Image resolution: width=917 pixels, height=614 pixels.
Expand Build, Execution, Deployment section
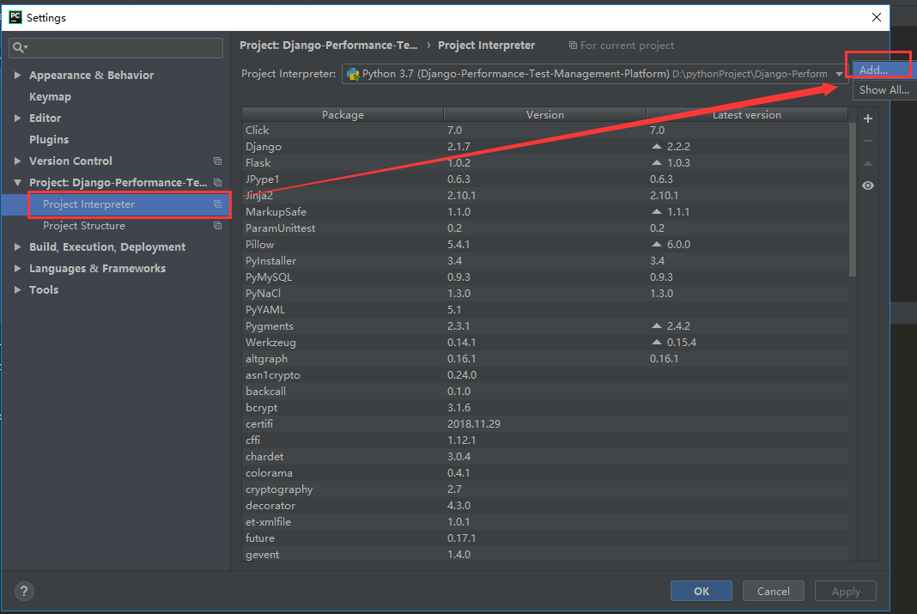tap(17, 246)
